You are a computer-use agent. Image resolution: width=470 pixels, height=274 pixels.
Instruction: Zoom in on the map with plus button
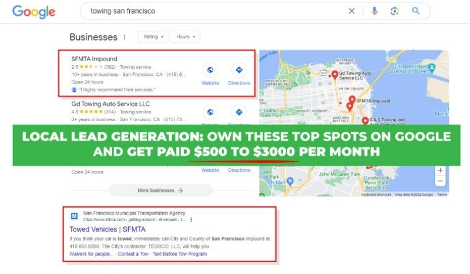click(x=440, y=170)
